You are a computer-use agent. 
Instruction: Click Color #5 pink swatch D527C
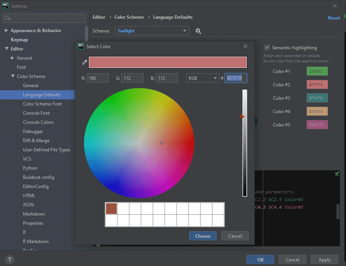317,125
